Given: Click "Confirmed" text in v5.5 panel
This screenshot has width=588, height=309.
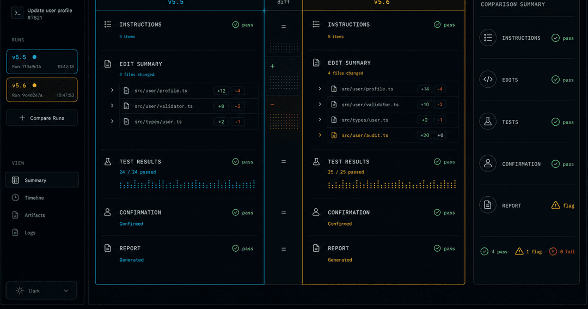Looking at the screenshot, I should click(131, 224).
